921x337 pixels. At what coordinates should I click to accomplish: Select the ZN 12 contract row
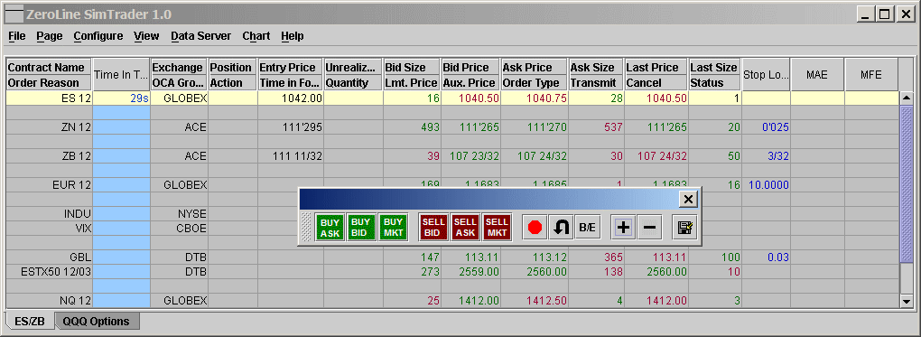pos(452,127)
